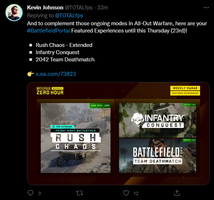Open the #BattlefieldPortal hashtag

[48, 31]
